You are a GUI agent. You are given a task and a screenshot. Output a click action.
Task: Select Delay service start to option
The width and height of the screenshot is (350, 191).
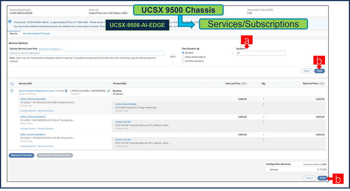point(183,57)
